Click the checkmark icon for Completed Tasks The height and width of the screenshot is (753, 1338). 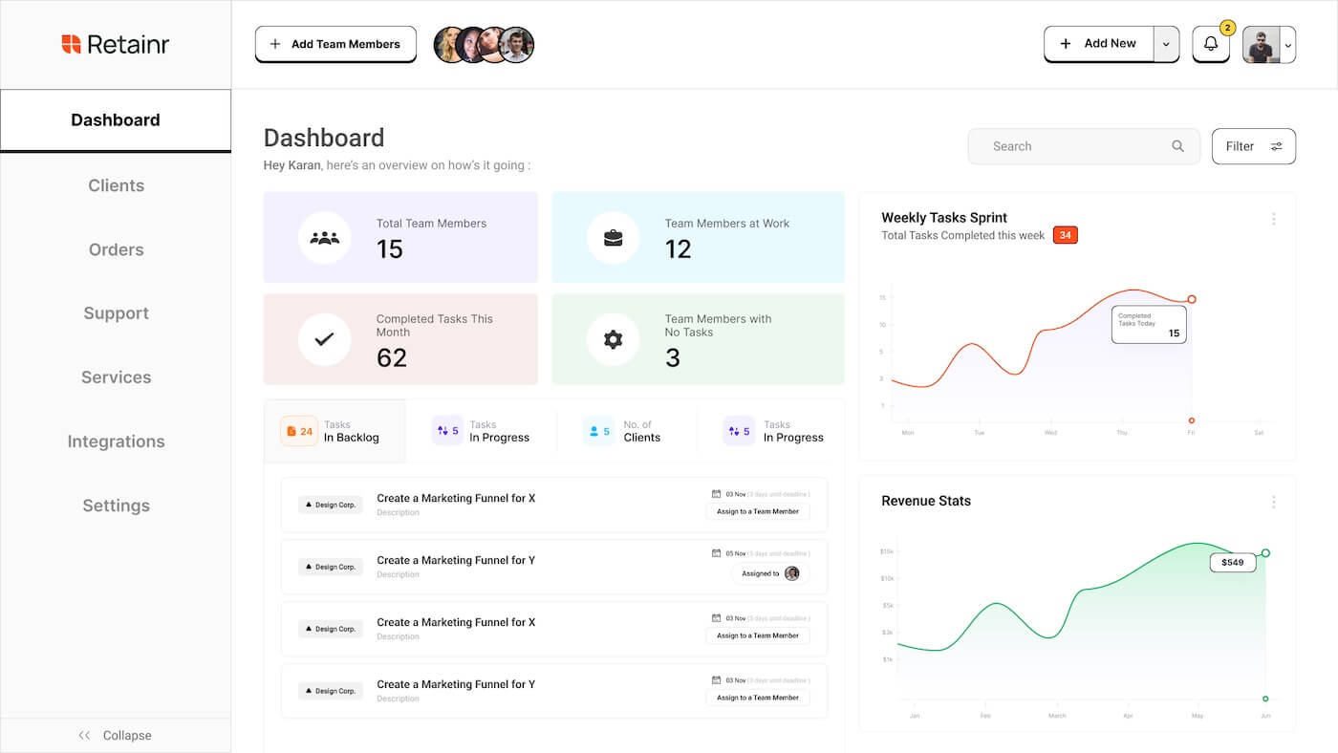[325, 339]
